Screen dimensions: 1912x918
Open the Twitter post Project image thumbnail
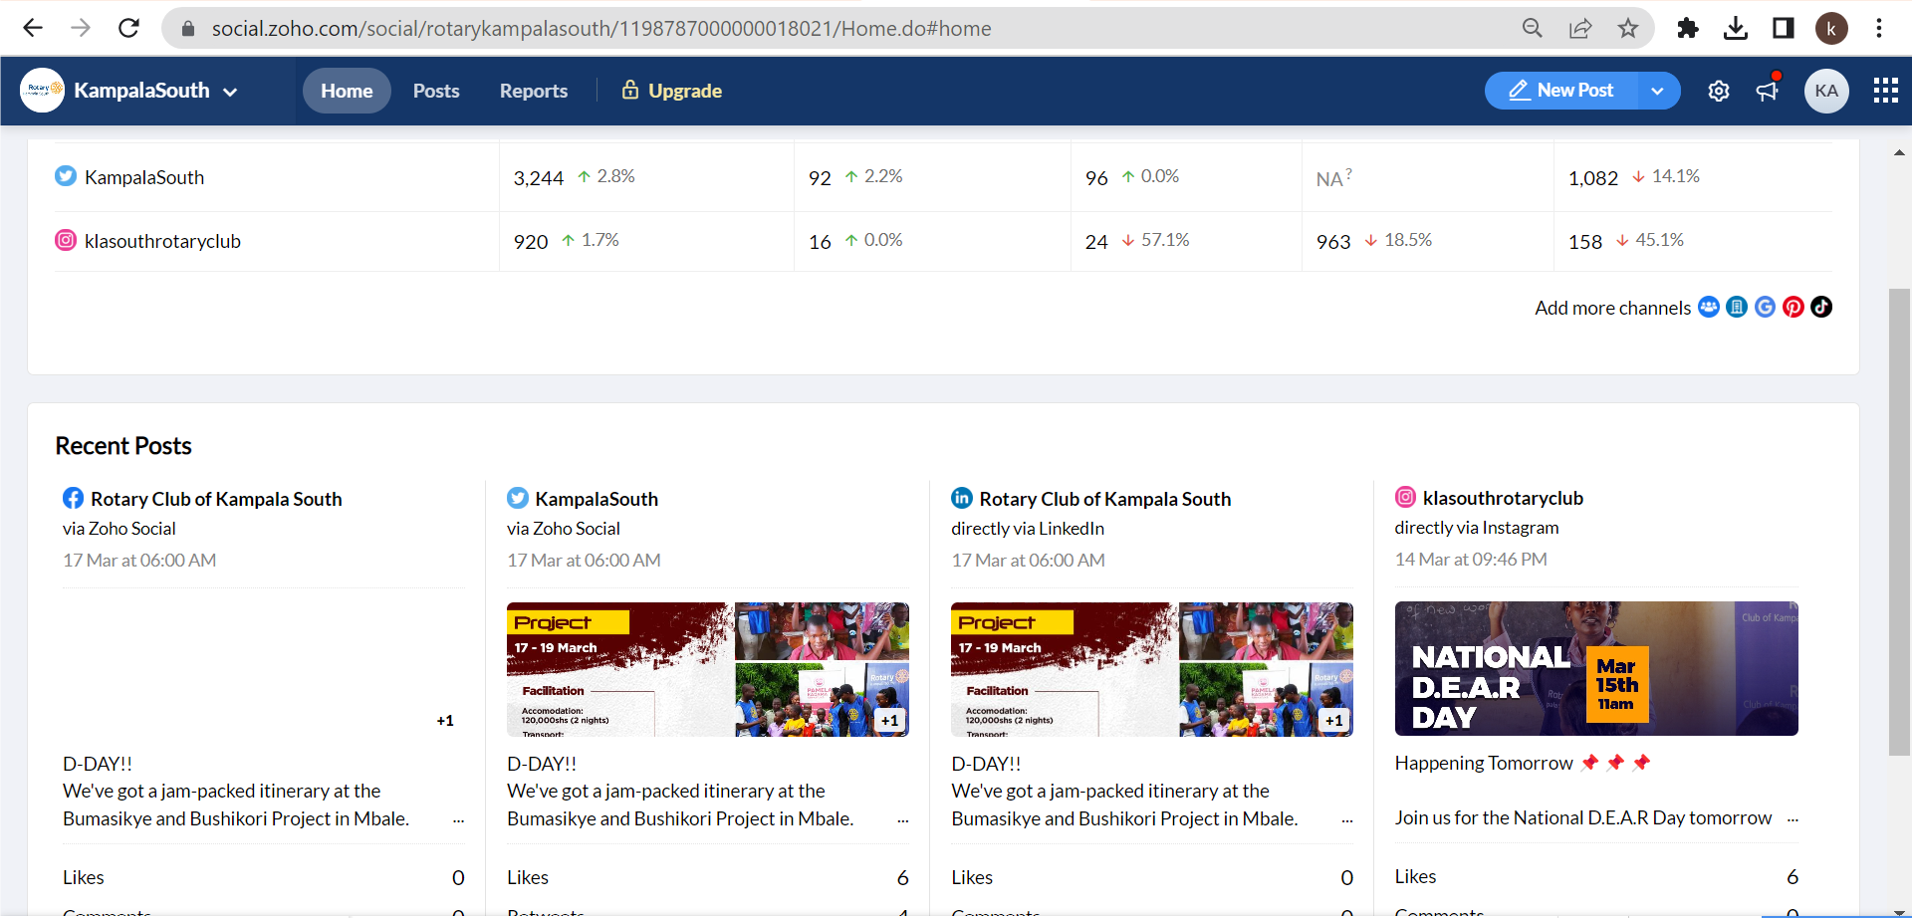[707, 669]
